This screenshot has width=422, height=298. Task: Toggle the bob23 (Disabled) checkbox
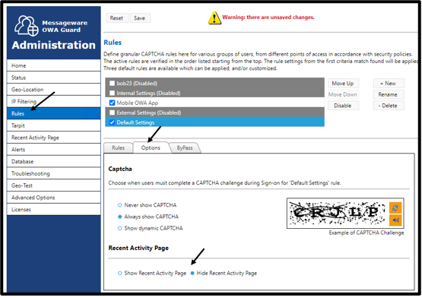pos(112,83)
